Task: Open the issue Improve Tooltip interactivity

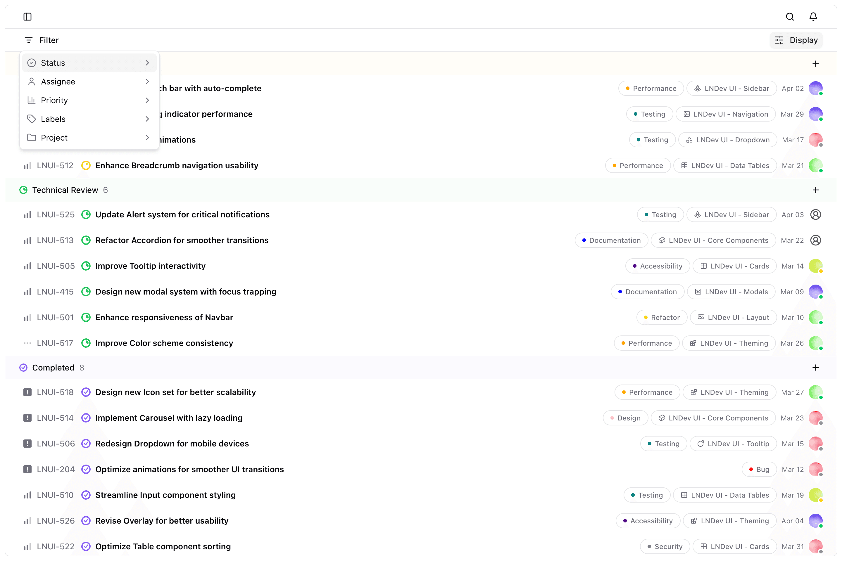Action: pos(150,266)
